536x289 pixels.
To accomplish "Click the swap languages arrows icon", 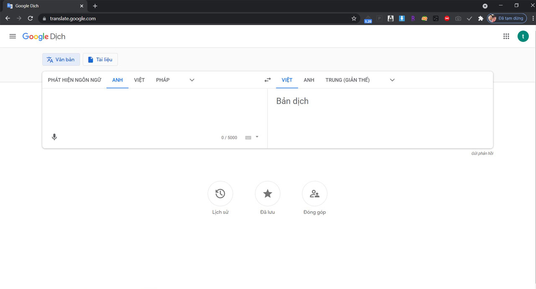I will tap(267, 79).
